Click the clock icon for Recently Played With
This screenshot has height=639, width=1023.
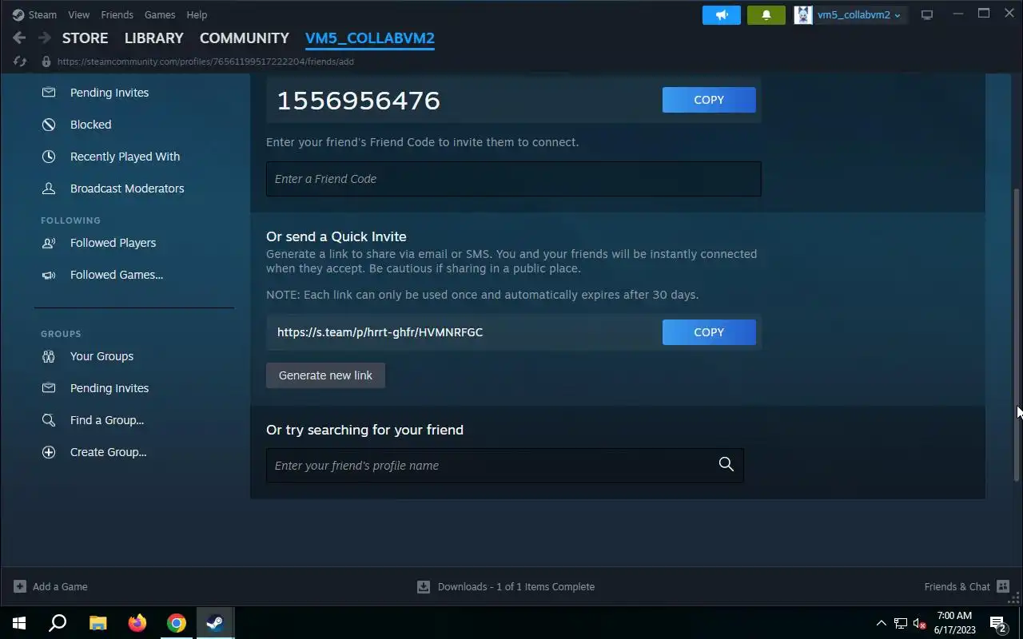[x=49, y=157]
